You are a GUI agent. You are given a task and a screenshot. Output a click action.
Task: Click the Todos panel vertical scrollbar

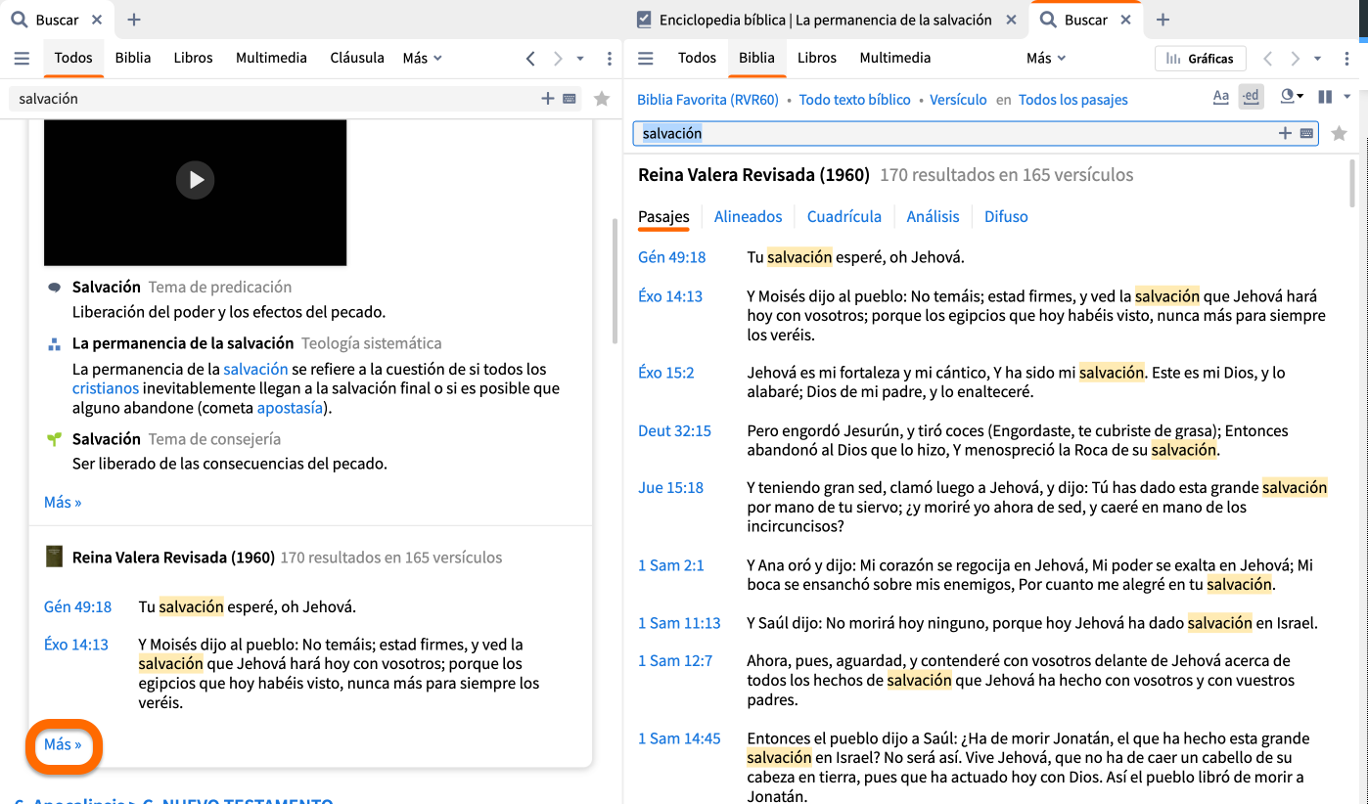(x=615, y=280)
